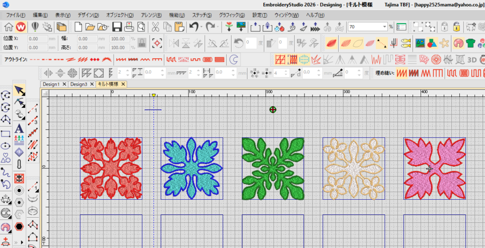Toggle the outlines display leaf icon
485x248 pixels.
(358, 43)
